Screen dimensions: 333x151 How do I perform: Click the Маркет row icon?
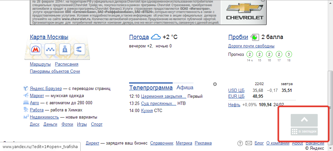[26, 95]
